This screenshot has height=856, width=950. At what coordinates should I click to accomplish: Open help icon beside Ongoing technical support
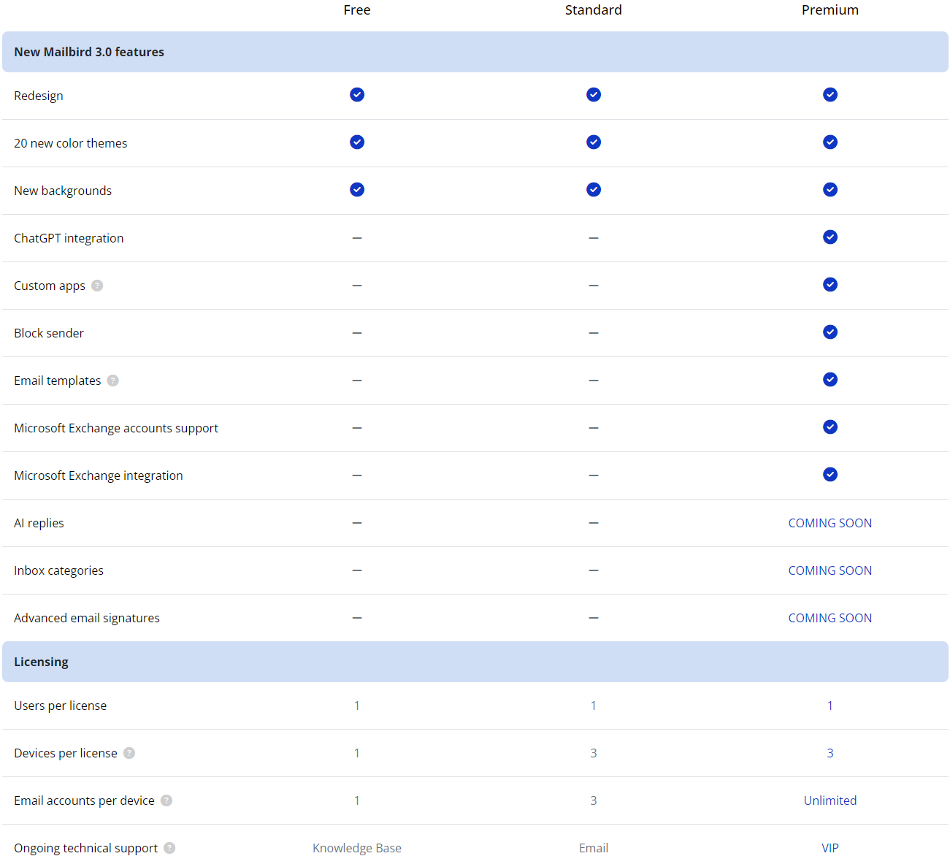(169, 848)
